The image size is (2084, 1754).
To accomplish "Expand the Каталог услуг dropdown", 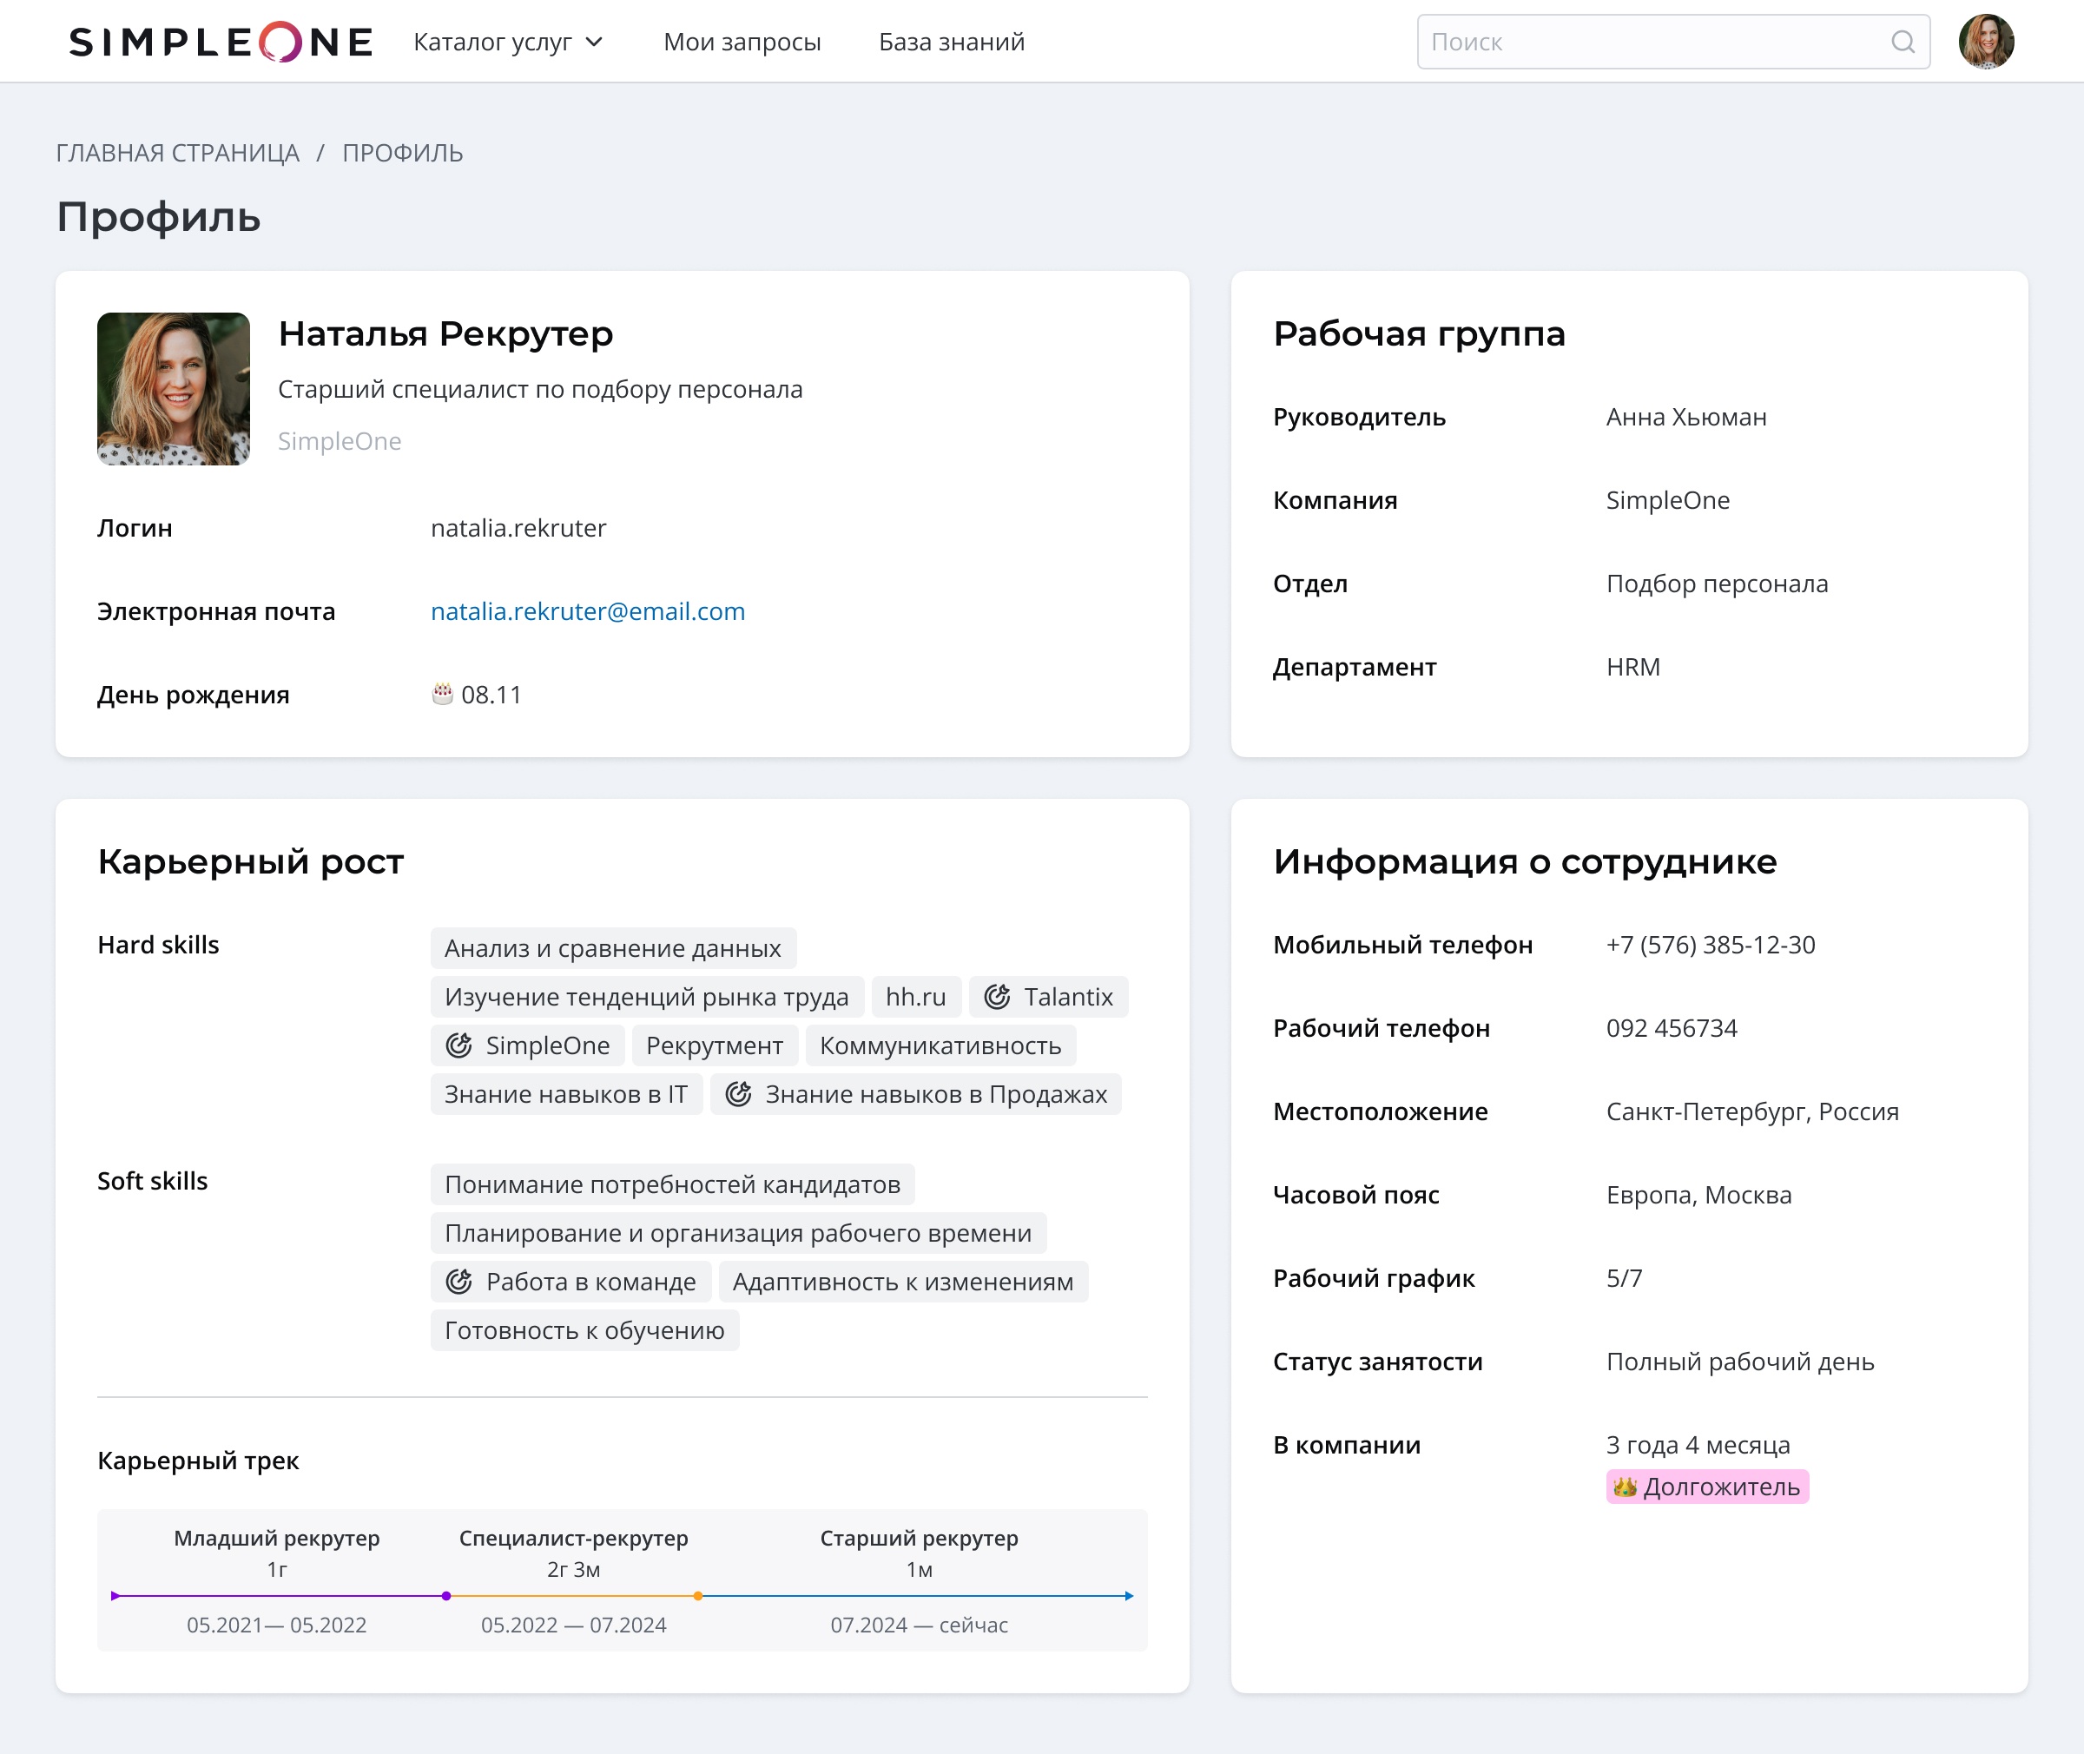I will pos(493,42).
